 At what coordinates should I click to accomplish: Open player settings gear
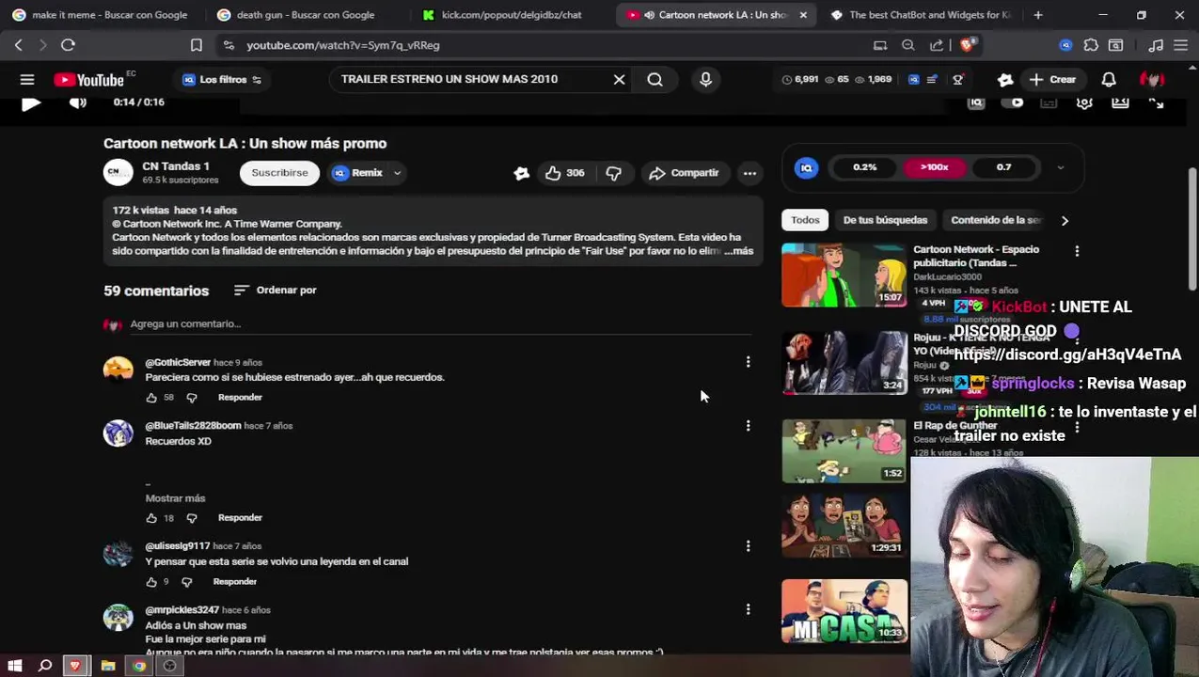pyautogui.click(x=1084, y=102)
